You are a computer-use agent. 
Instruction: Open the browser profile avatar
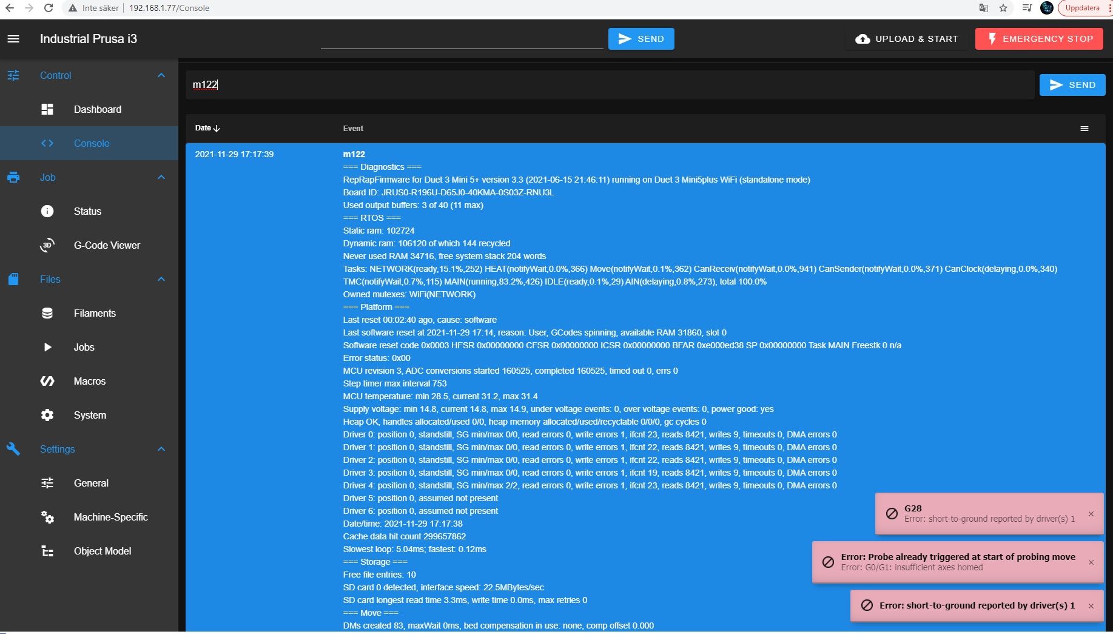tap(1046, 8)
